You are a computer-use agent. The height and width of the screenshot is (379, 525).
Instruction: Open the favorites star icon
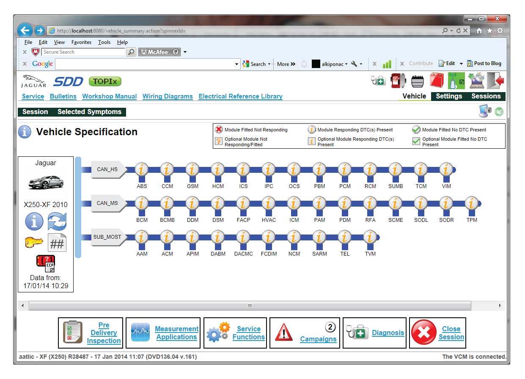click(x=489, y=30)
